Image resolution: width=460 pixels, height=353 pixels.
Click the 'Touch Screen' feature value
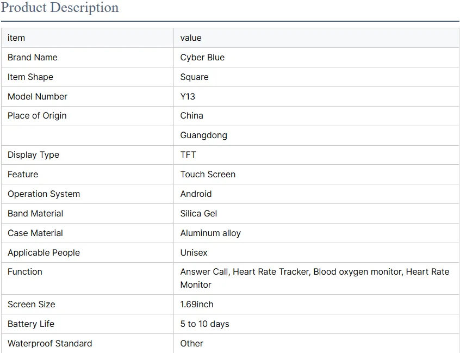click(208, 175)
